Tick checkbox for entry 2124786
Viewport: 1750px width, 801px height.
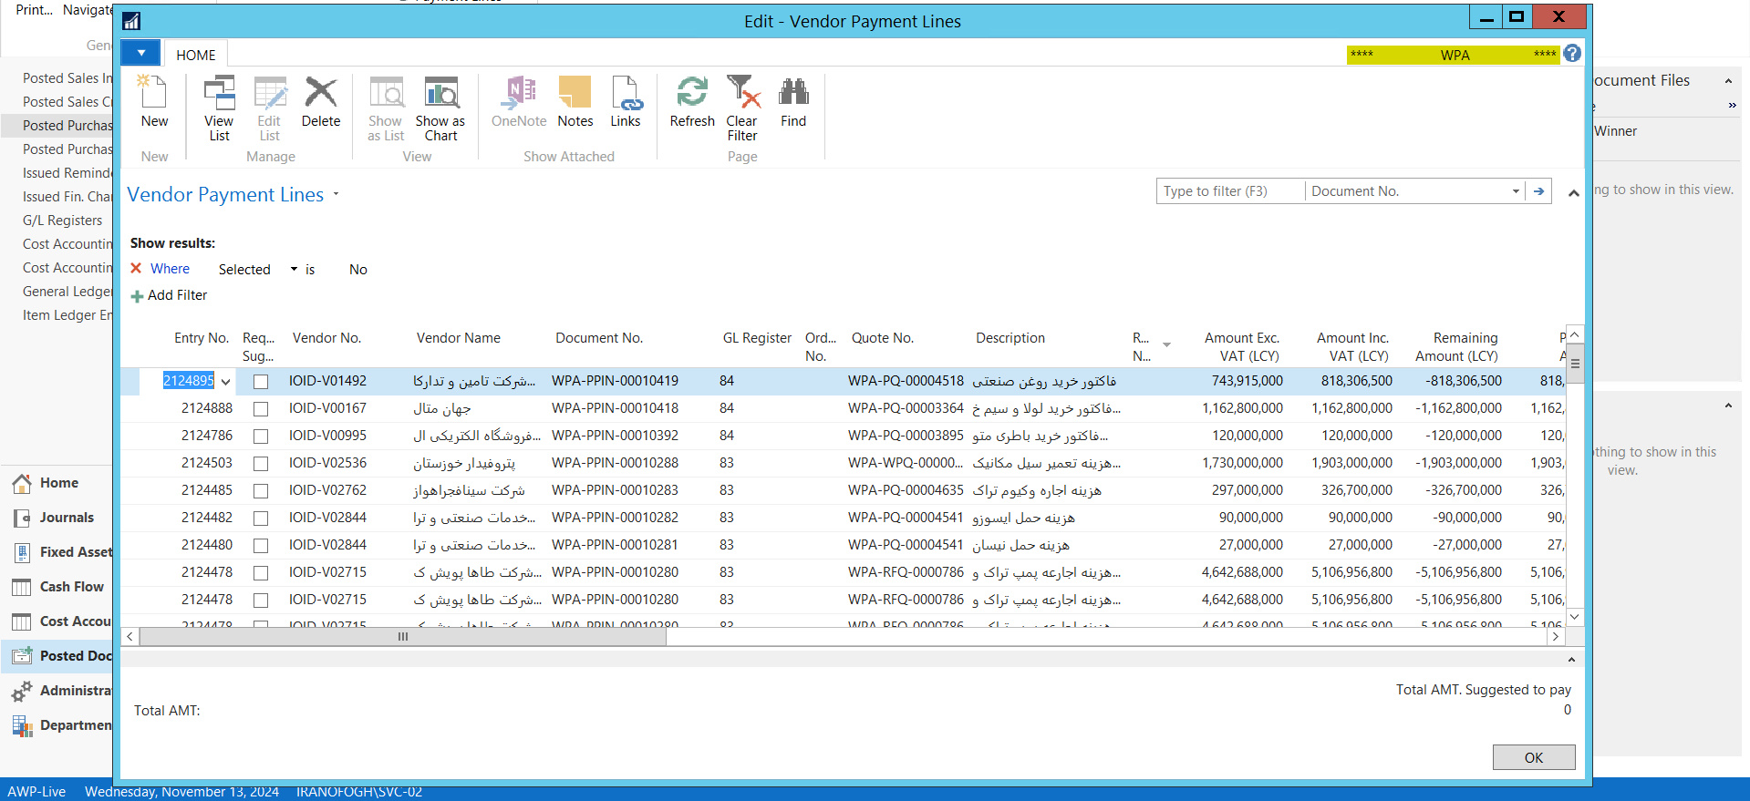pos(261,436)
